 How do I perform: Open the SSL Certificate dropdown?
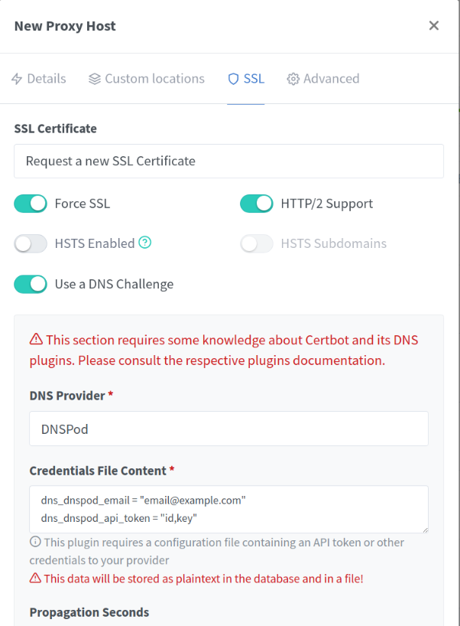point(228,161)
